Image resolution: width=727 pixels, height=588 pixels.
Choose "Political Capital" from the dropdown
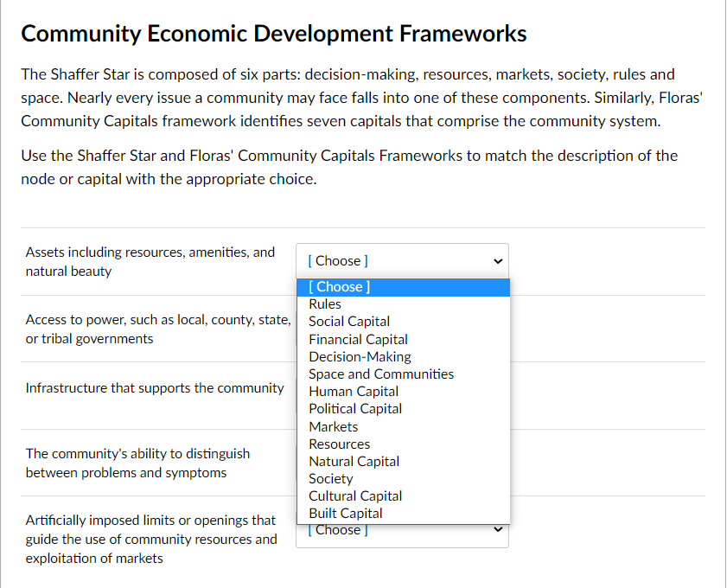click(x=355, y=408)
